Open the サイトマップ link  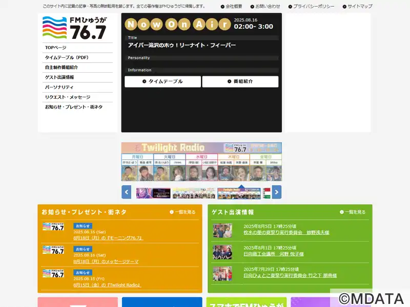click(x=360, y=6)
